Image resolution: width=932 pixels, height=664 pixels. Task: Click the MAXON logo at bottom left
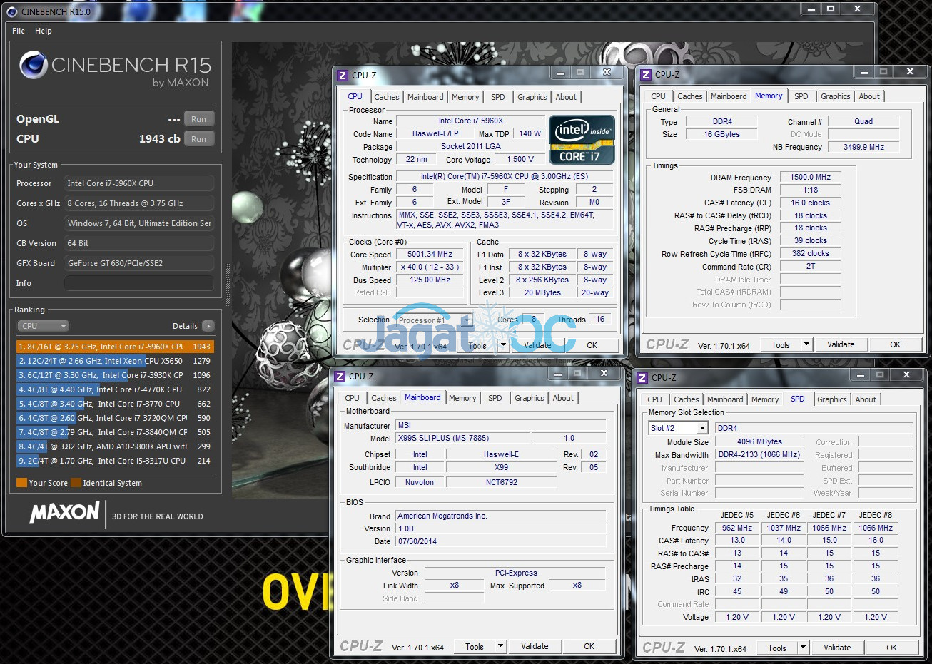pyautogui.click(x=64, y=512)
